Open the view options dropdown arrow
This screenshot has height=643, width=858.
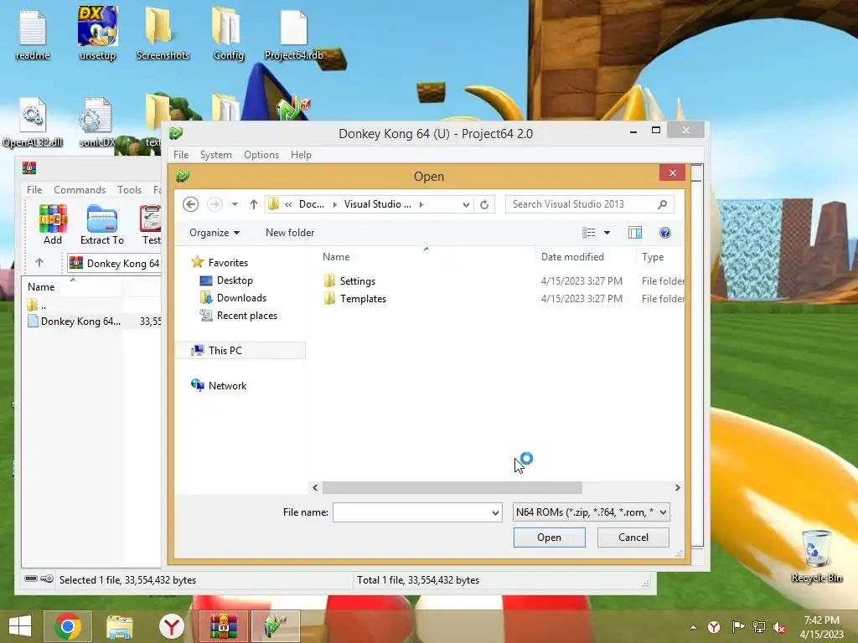tap(607, 233)
